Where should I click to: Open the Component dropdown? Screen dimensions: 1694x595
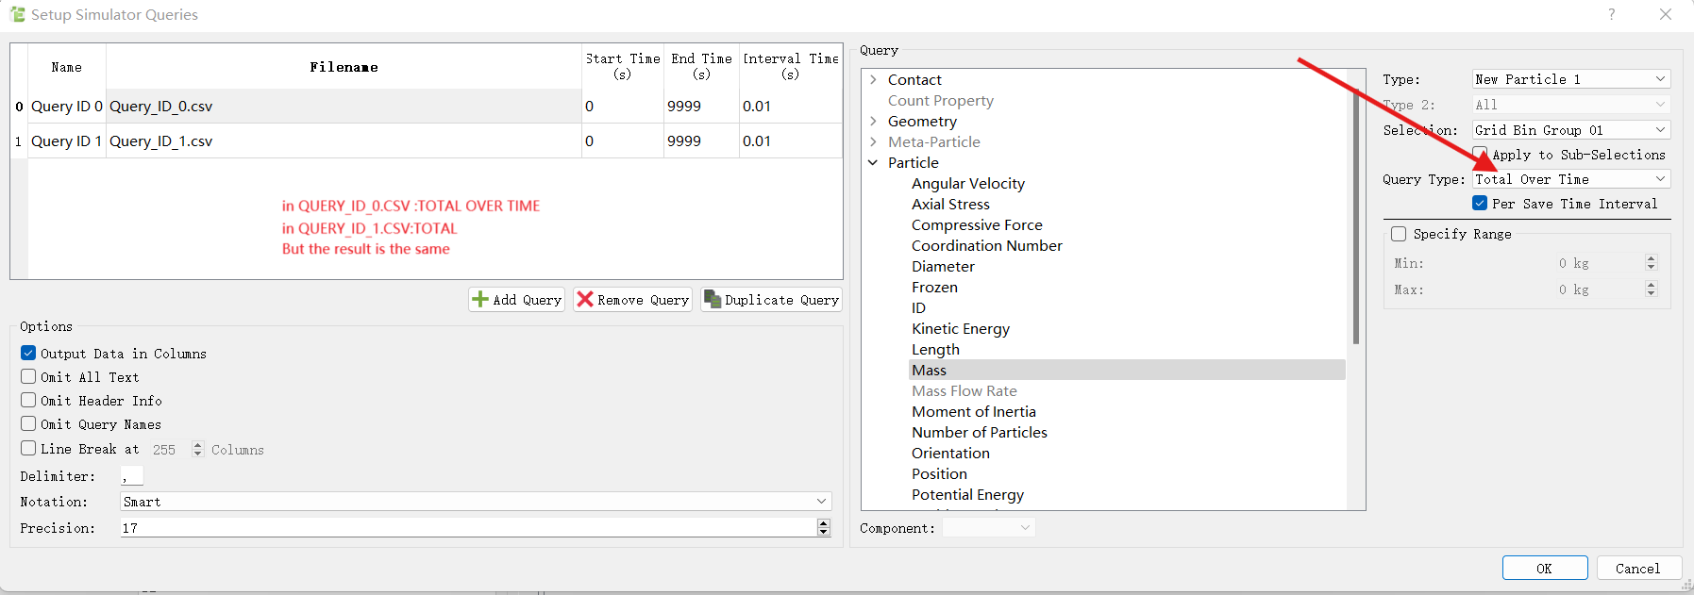click(x=988, y=528)
